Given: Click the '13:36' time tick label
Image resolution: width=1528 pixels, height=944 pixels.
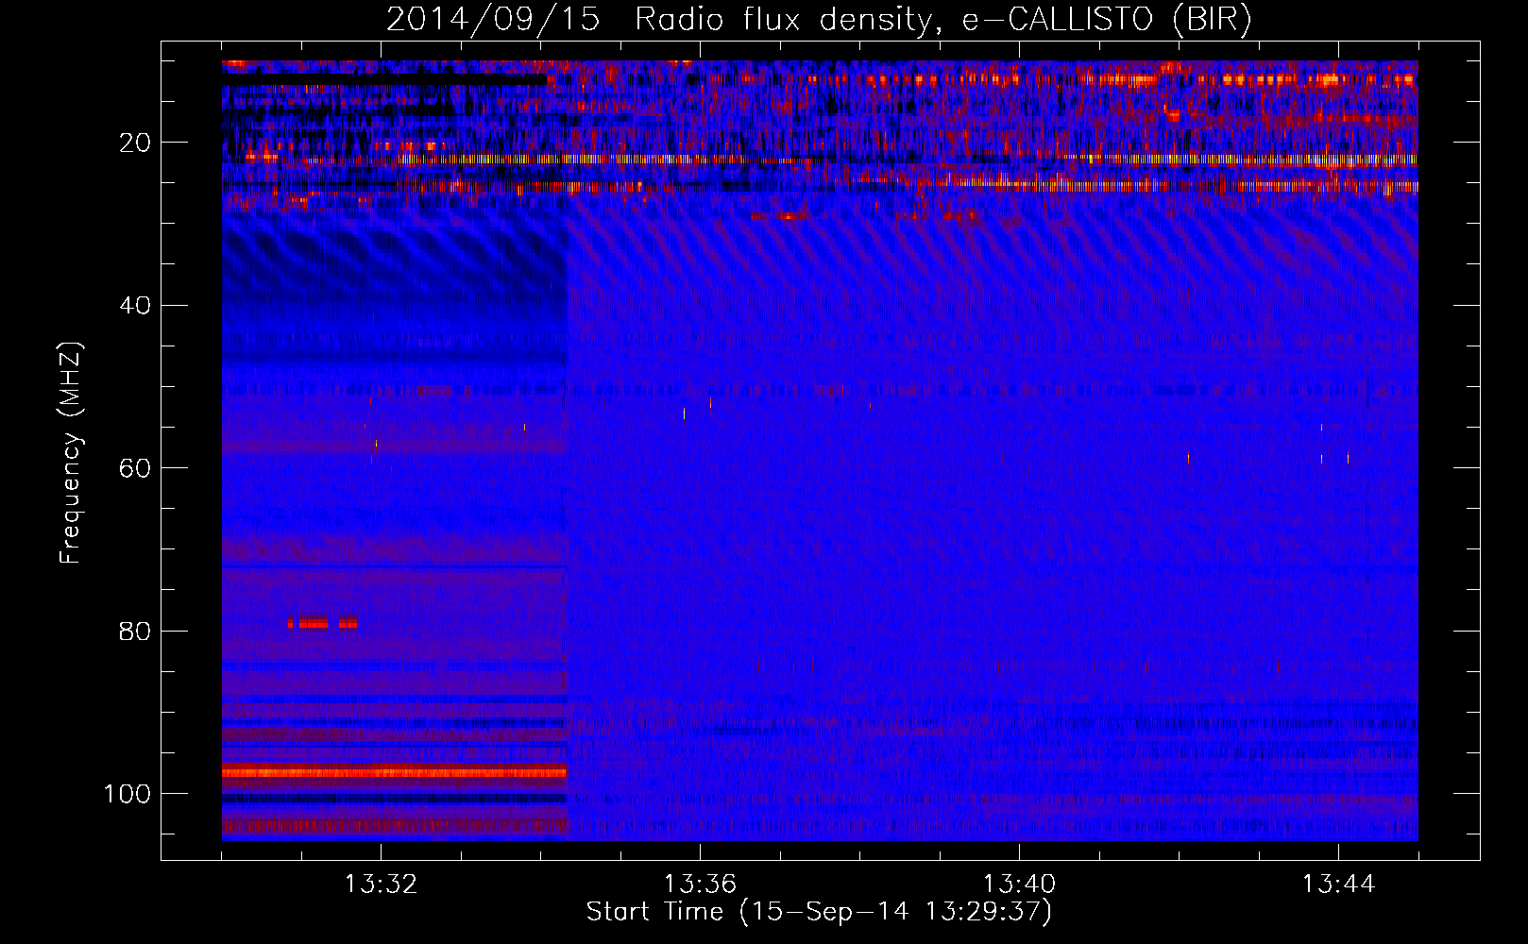Looking at the screenshot, I should click(700, 885).
